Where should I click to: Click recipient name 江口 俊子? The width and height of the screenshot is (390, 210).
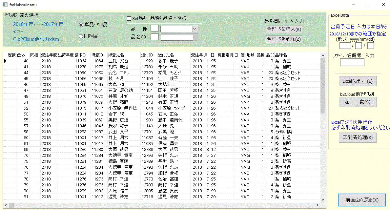pos(168,79)
